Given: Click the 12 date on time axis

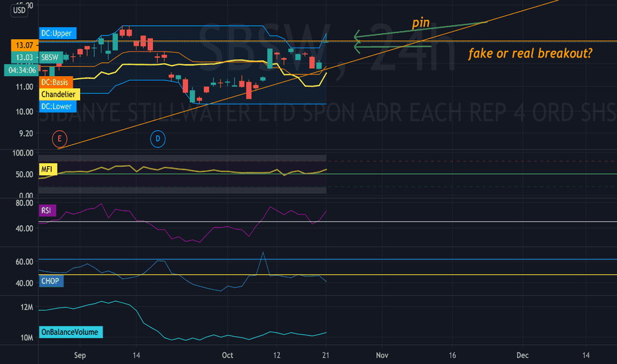Looking at the screenshot, I should point(277,355).
